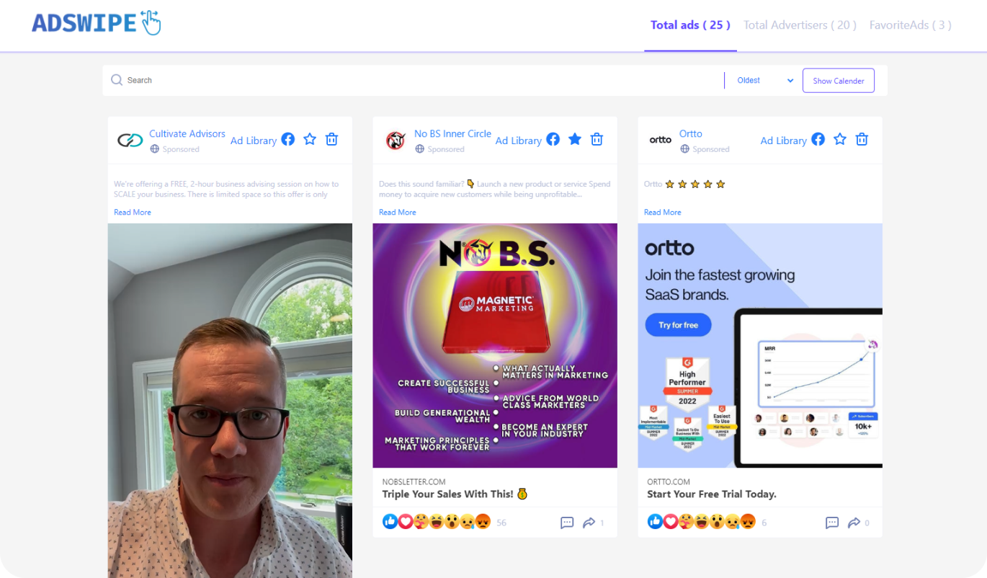
Task: Click globe icon beside Ortto Sponsored
Action: pyautogui.click(x=684, y=149)
